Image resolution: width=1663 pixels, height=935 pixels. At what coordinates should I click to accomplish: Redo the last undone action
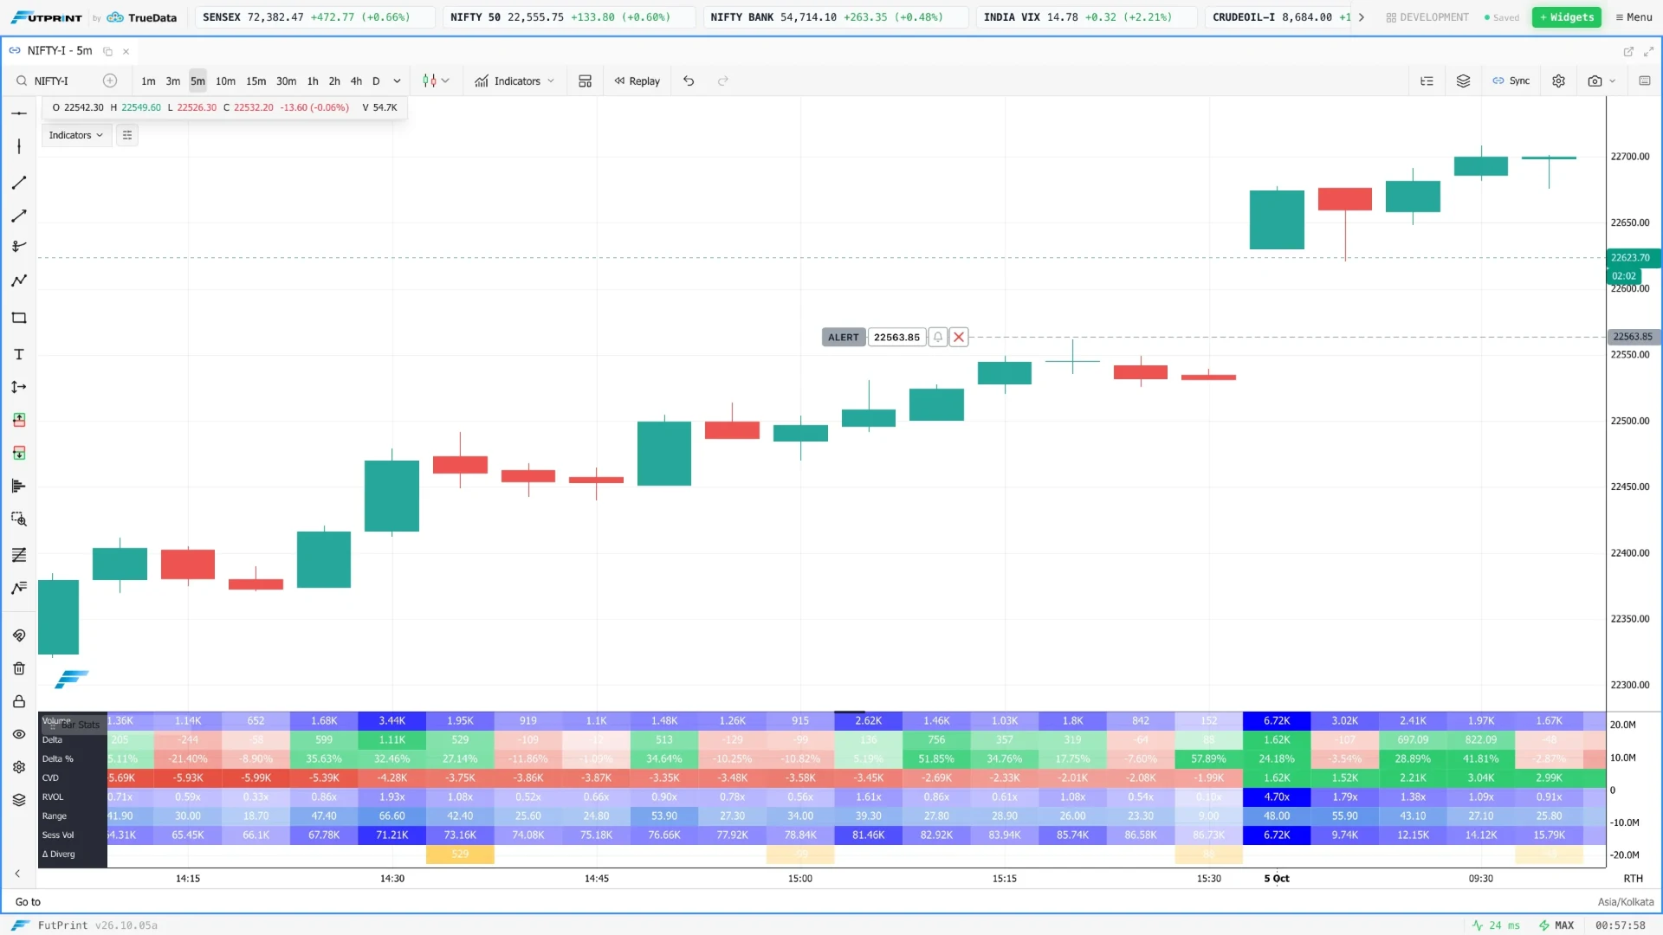coord(723,81)
